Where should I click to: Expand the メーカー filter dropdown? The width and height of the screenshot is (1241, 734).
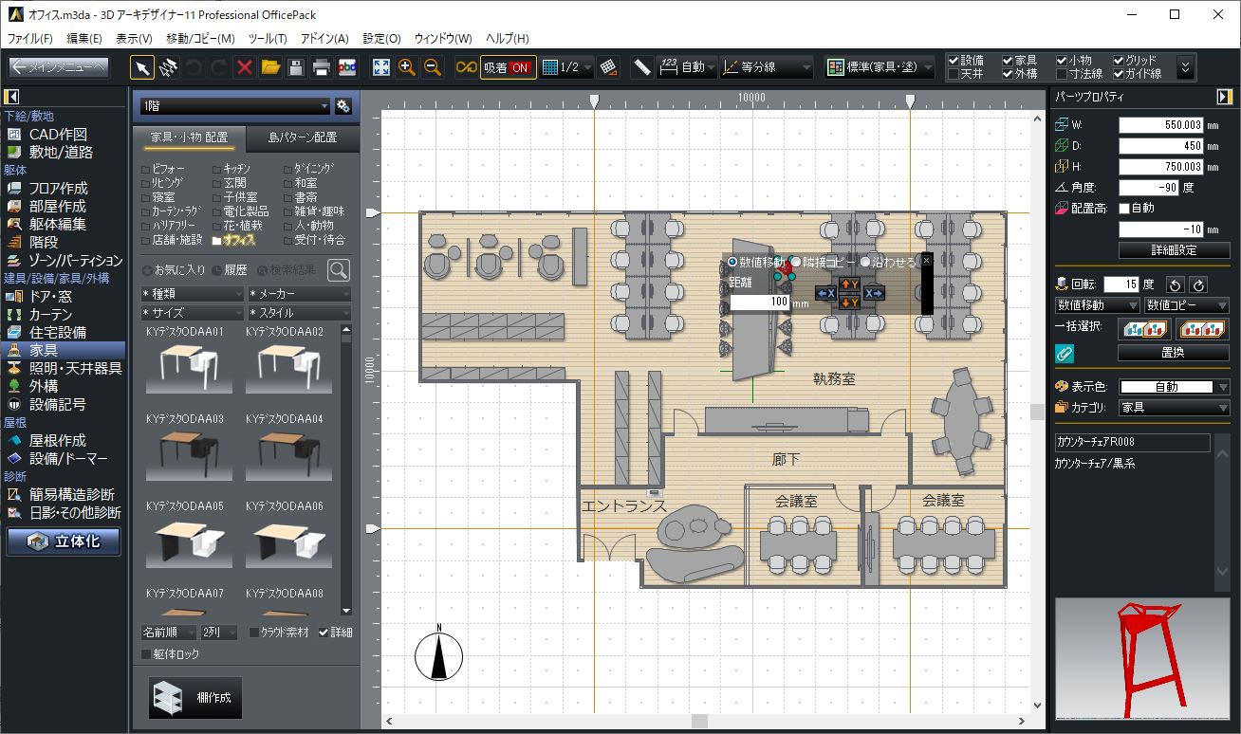click(x=299, y=294)
